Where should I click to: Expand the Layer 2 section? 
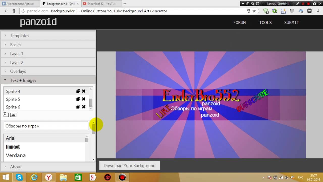coord(48,62)
